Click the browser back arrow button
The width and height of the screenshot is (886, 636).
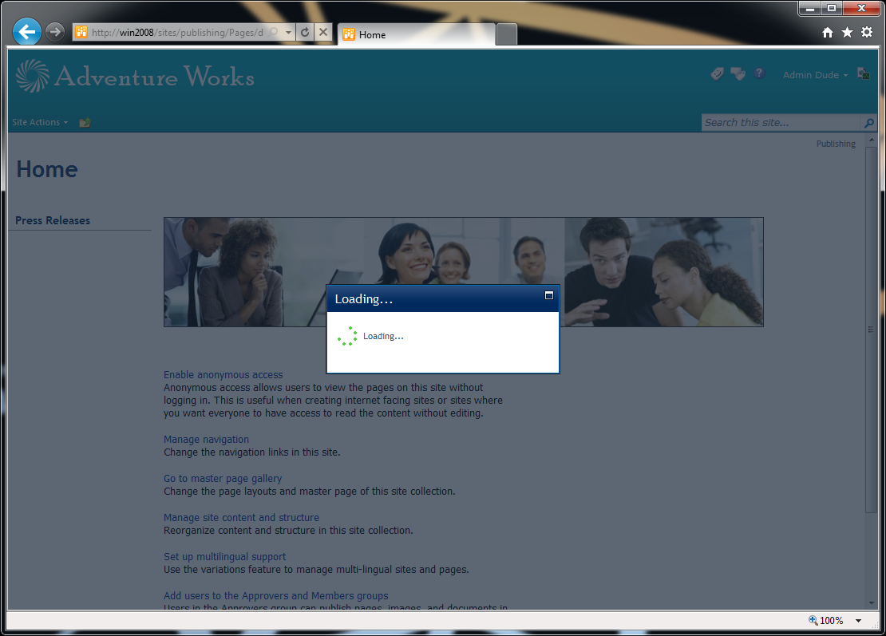coord(26,32)
